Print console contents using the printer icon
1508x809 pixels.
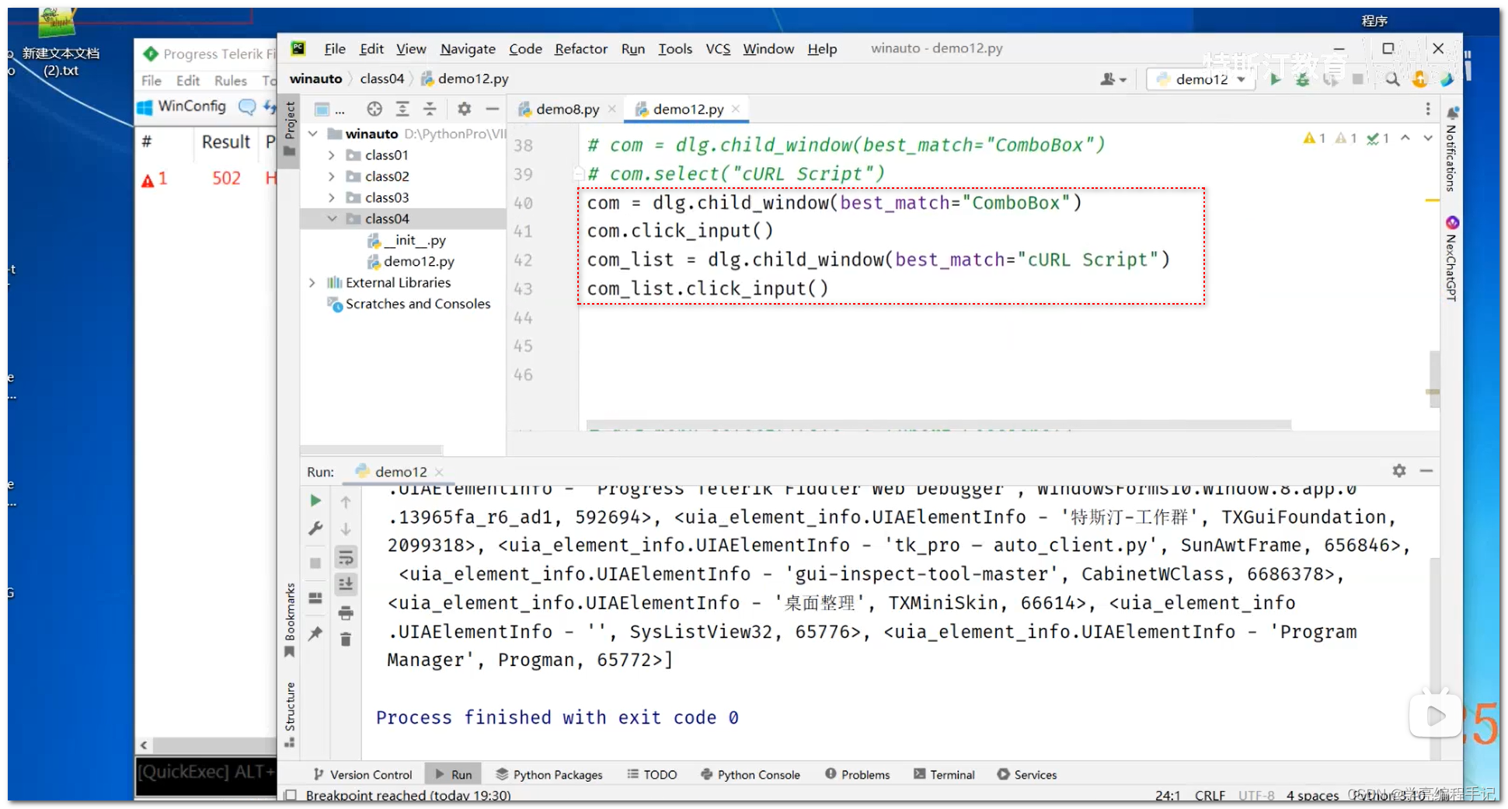coord(346,612)
